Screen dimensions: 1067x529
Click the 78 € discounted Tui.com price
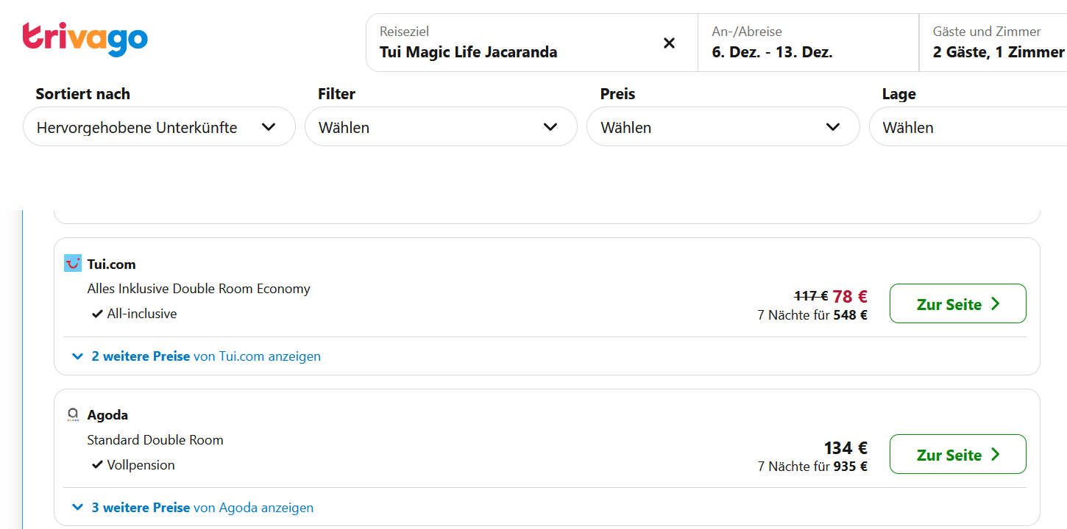click(850, 297)
